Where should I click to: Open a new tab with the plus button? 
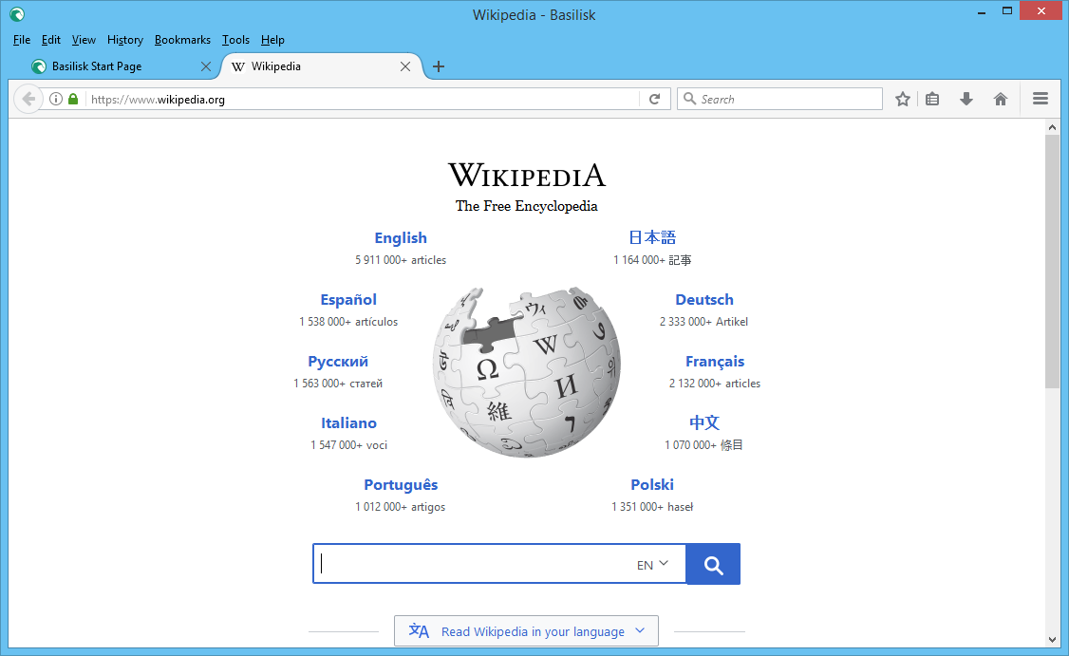coord(438,66)
